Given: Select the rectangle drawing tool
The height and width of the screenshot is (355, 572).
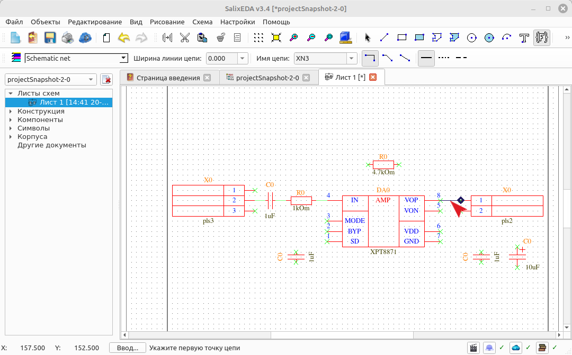Looking at the screenshot, I should click(401, 38).
